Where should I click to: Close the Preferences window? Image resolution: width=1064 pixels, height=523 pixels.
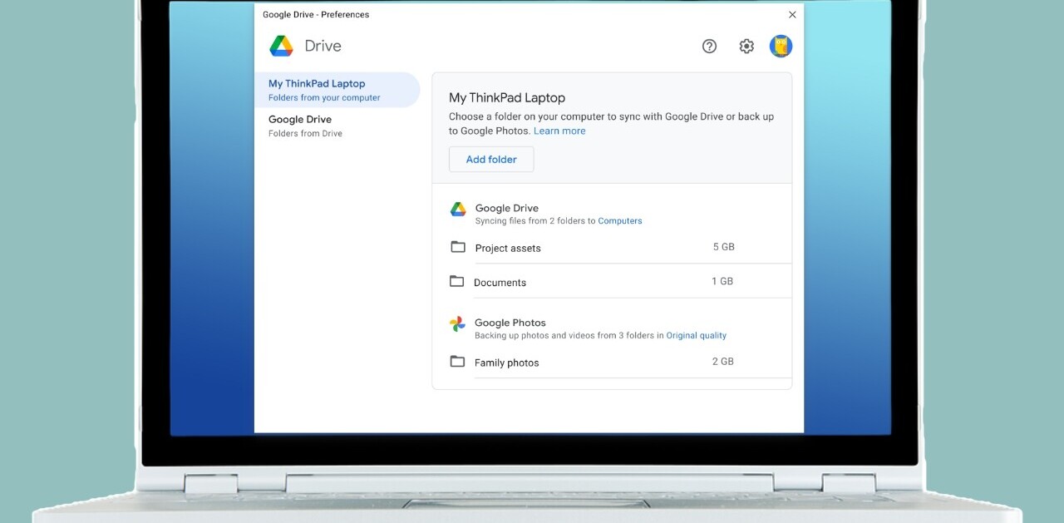pyautogui.click(x=792, y=15)
